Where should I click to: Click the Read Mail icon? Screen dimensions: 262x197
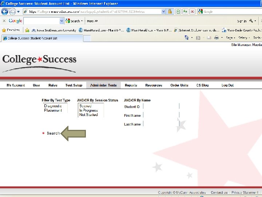tap(209, 38)
